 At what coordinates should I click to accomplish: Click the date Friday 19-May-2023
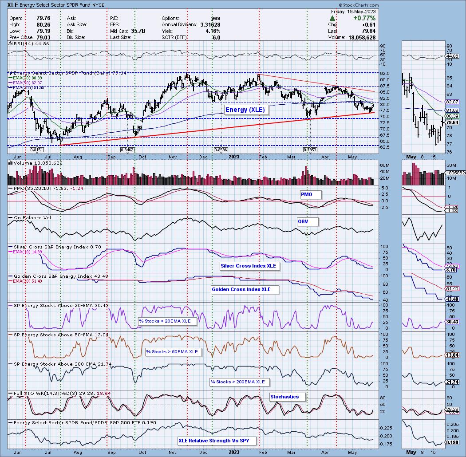click(x=353, y=12)
